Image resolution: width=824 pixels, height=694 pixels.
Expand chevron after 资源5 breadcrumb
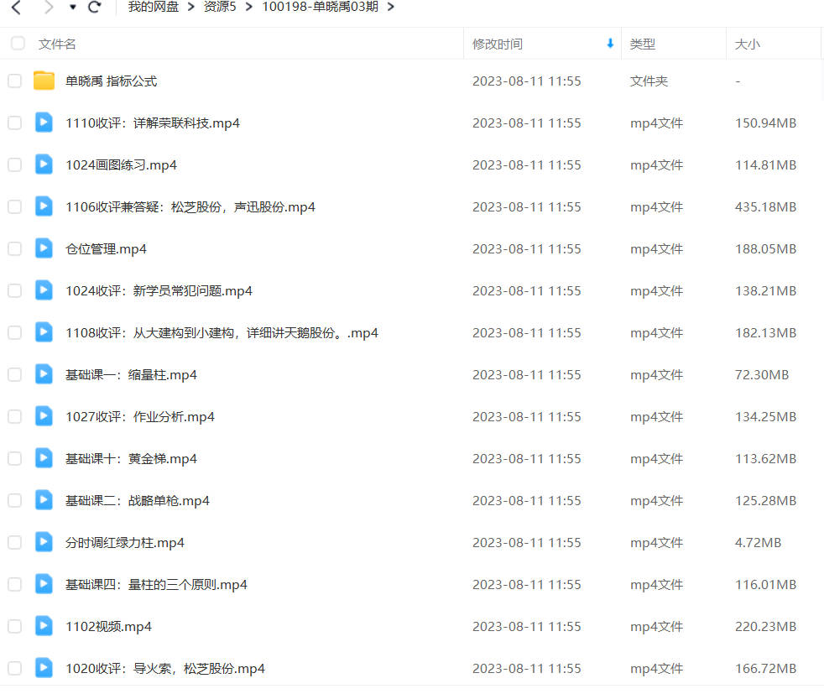tap(249, 8)
